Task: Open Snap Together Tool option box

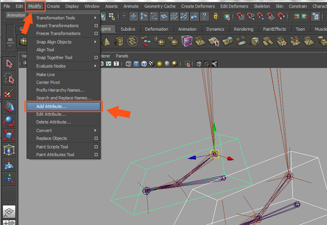Action: [96, 57]
